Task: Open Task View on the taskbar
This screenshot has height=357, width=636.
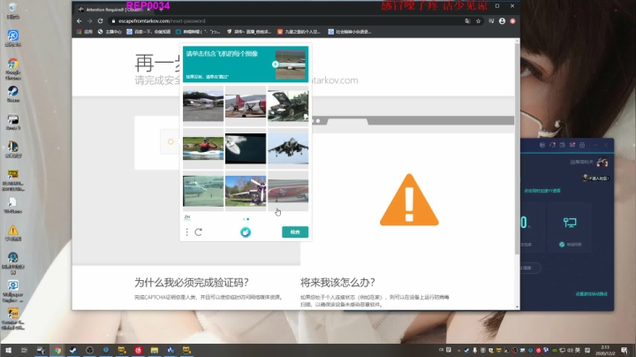Action: point(25,350)
